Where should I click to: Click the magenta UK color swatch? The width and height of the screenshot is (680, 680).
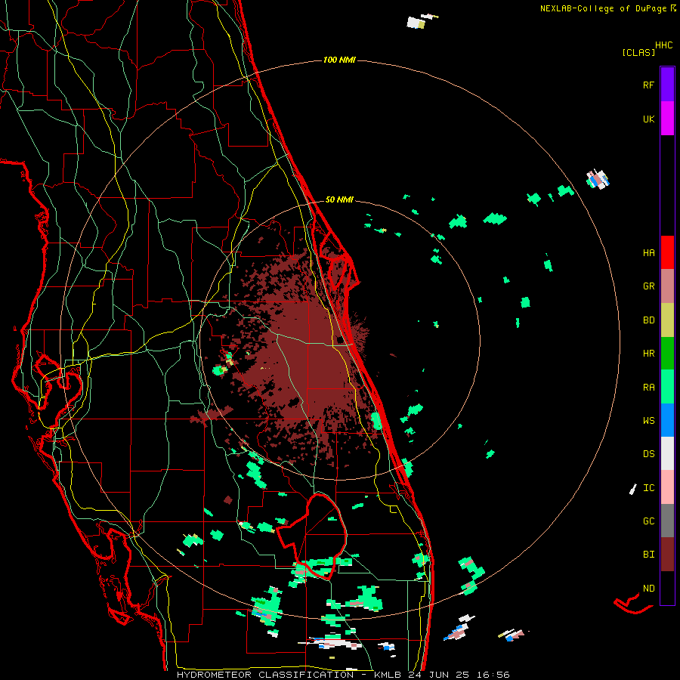click(667, 118)
